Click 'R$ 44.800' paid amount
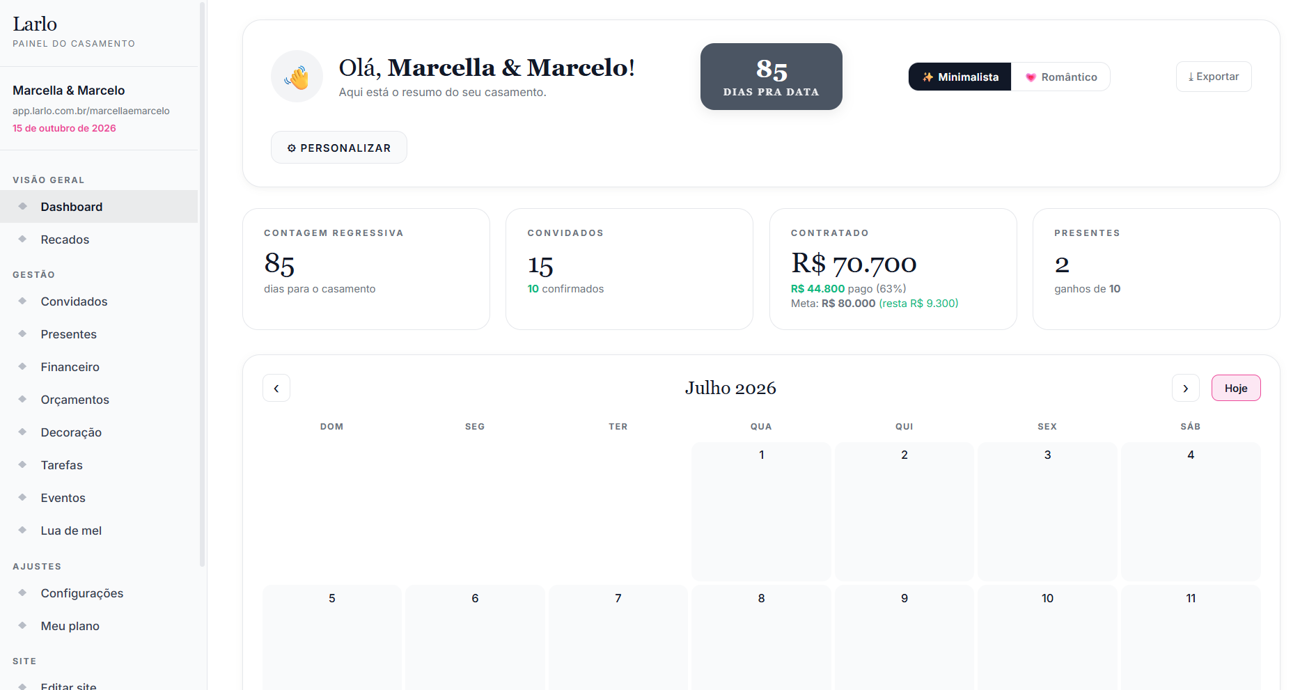 coord(817,288)
